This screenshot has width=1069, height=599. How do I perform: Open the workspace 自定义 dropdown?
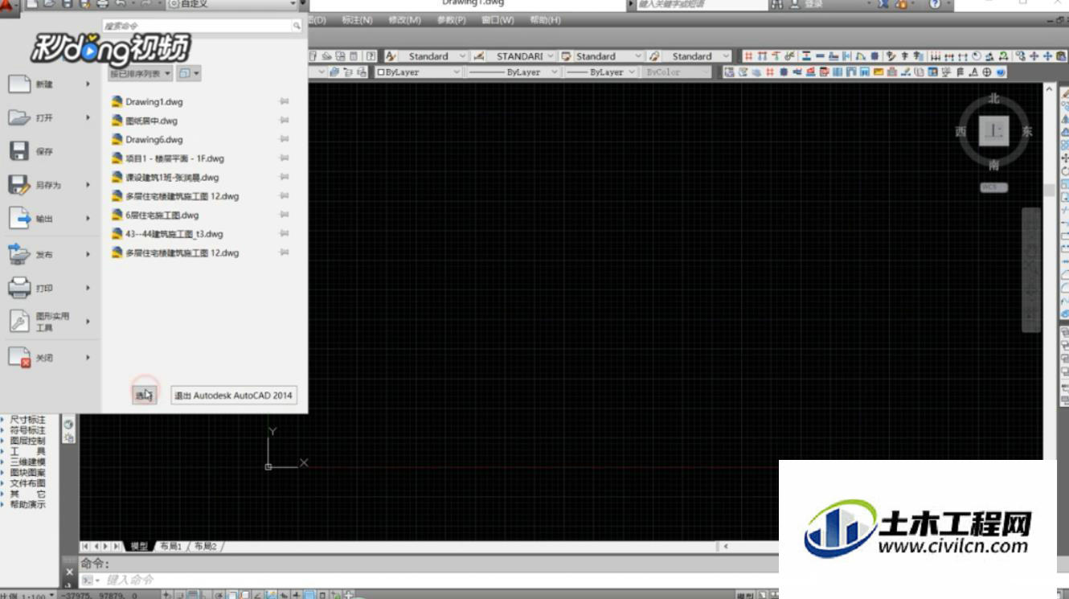point(231,4)
